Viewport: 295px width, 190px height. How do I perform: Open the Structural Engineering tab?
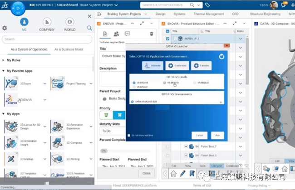(x=265, y=14)
